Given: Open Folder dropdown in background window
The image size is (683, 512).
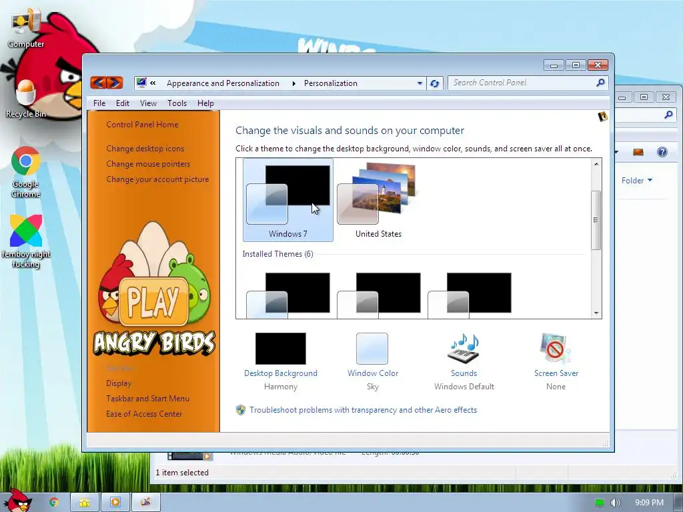Looking at the screenshot, I should [636, 180].
